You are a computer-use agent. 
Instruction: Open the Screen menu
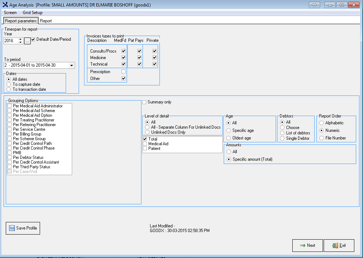[10, 13]
